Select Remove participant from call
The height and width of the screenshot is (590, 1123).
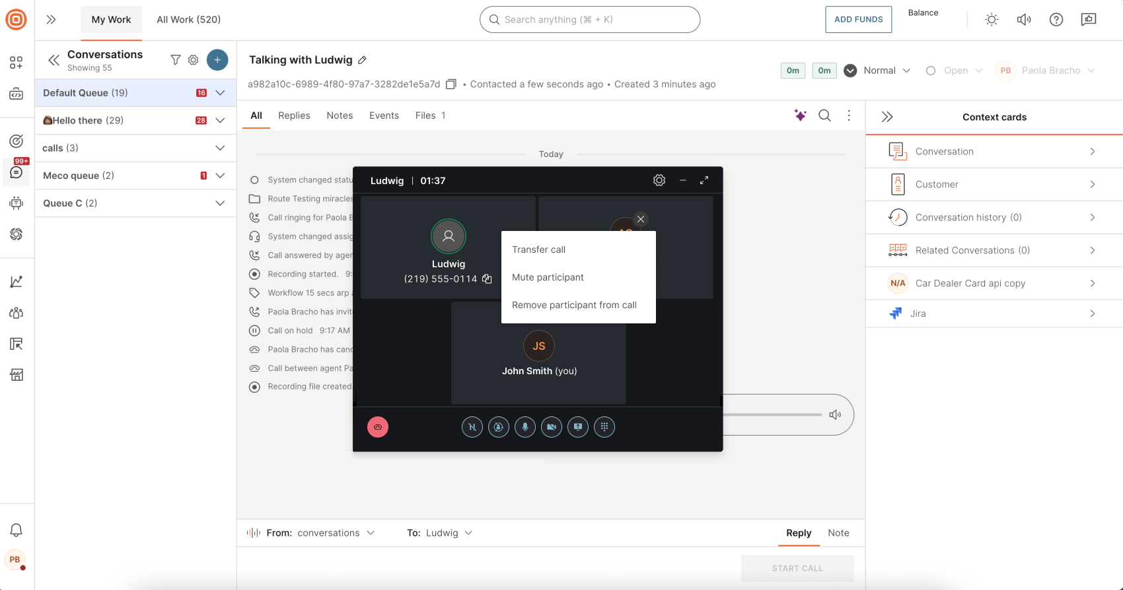[x=579, y=305]
